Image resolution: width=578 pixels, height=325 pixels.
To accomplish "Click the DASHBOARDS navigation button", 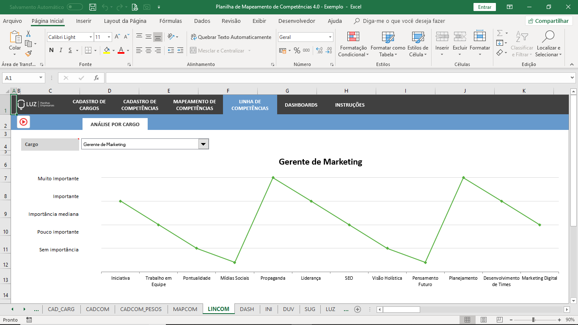I will [x=301, y=105].
